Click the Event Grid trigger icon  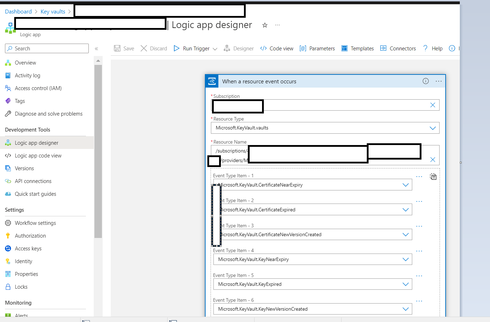[212, 81]
